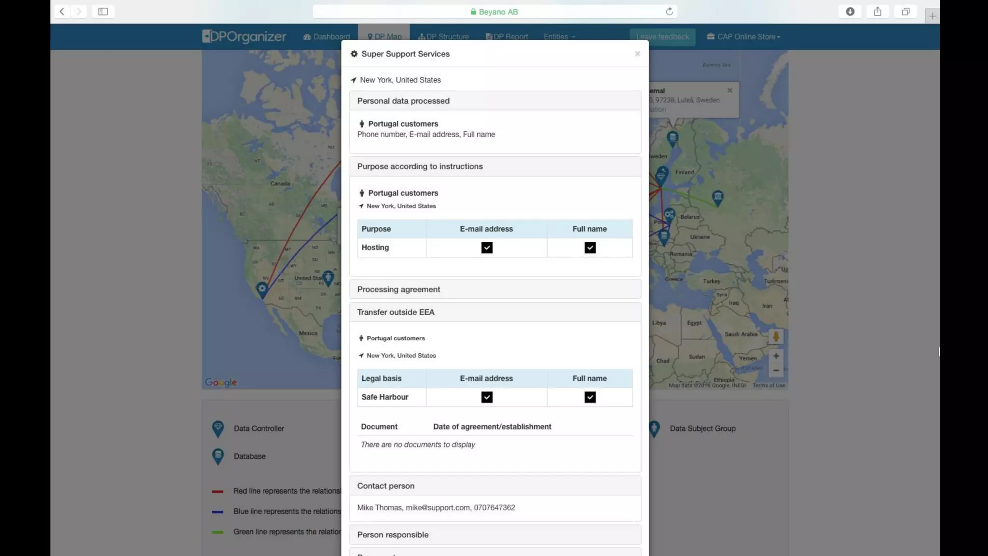Viewport: 988px width, 556px height.
Task: Toggle Hosting E-mail address checkbox
Action: (x=486, y=248)
